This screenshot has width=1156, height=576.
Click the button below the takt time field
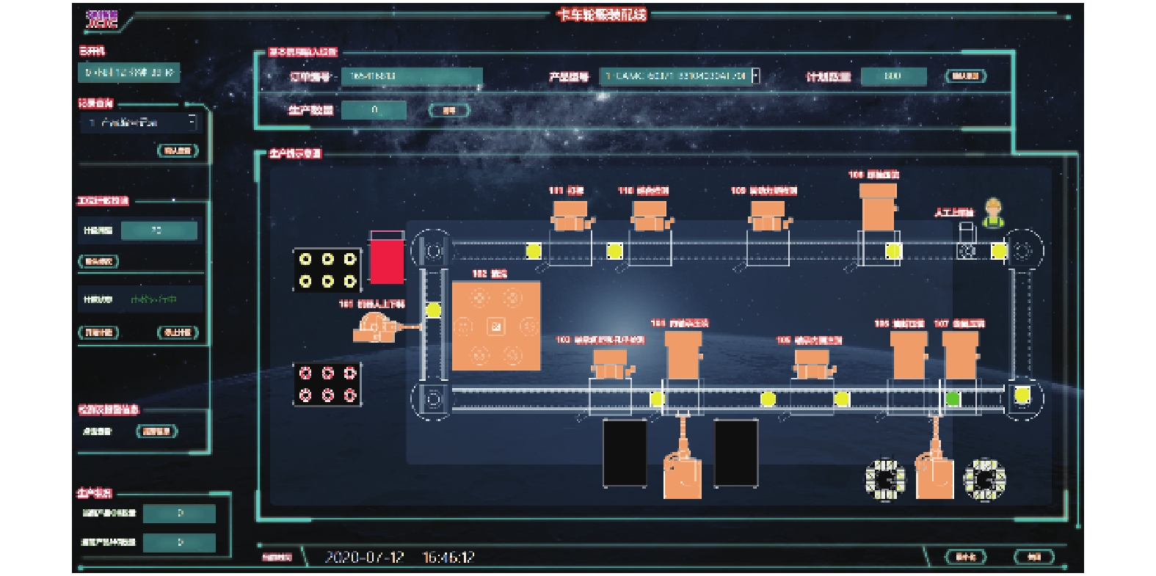[x=98, y=261]
